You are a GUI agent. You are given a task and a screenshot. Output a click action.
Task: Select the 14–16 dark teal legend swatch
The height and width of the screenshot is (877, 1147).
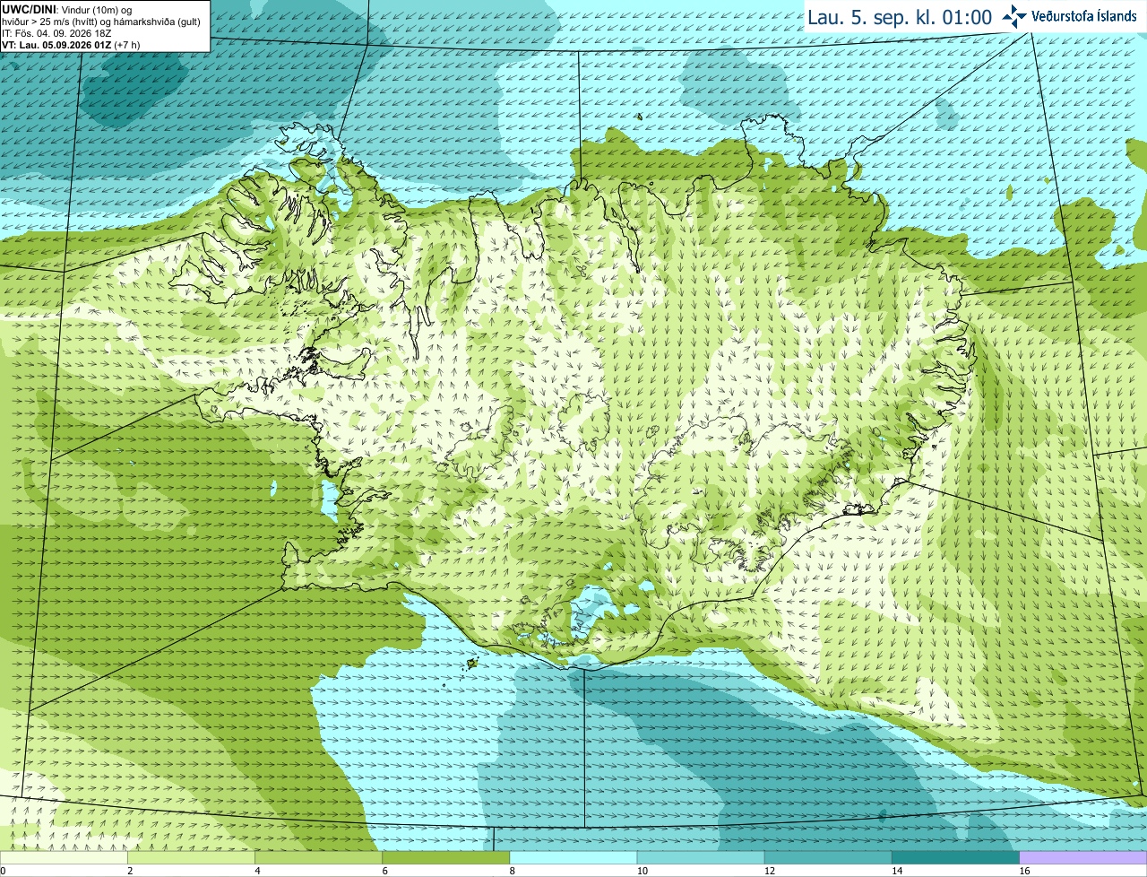click(x=956, y=858)
